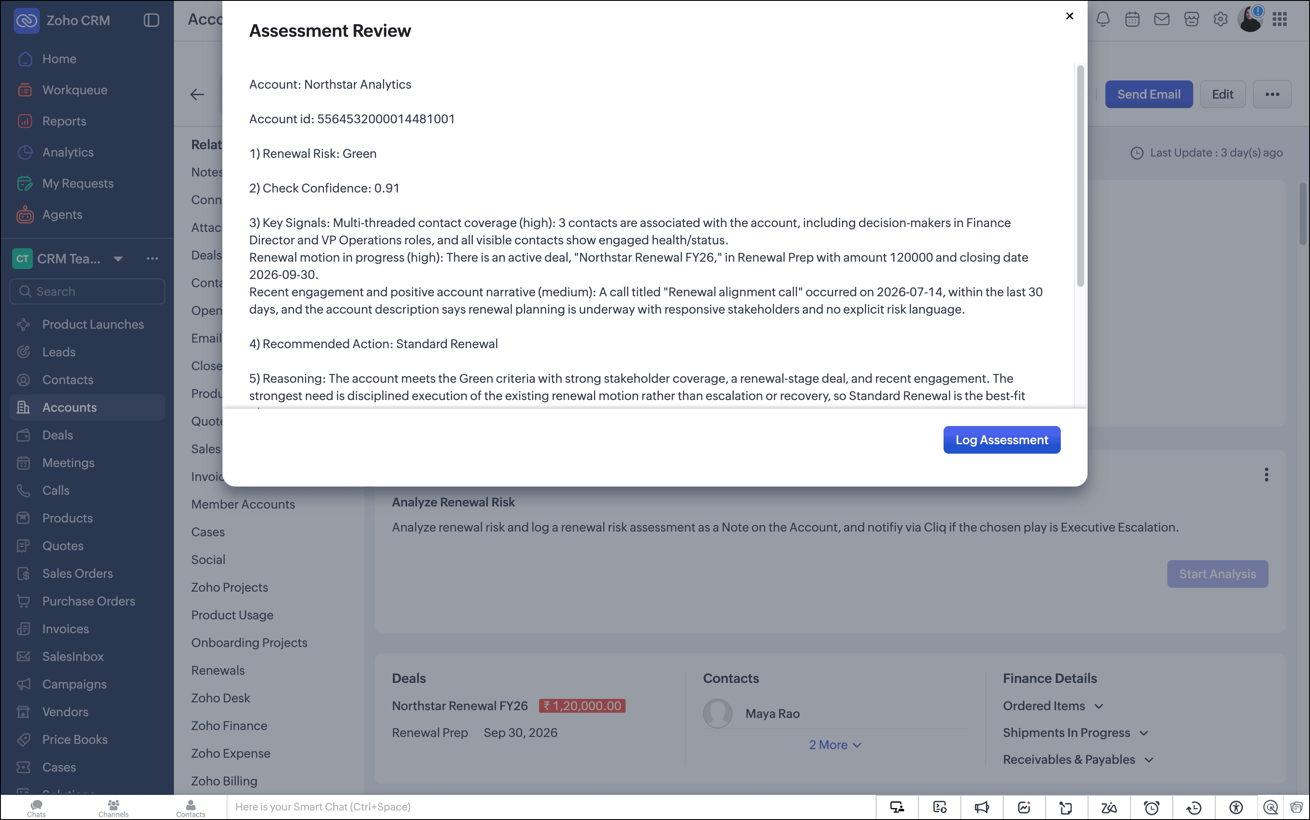Open the calendar icon in top bar
This screenshot has width=1310, height=820.
click(1132, 19)
